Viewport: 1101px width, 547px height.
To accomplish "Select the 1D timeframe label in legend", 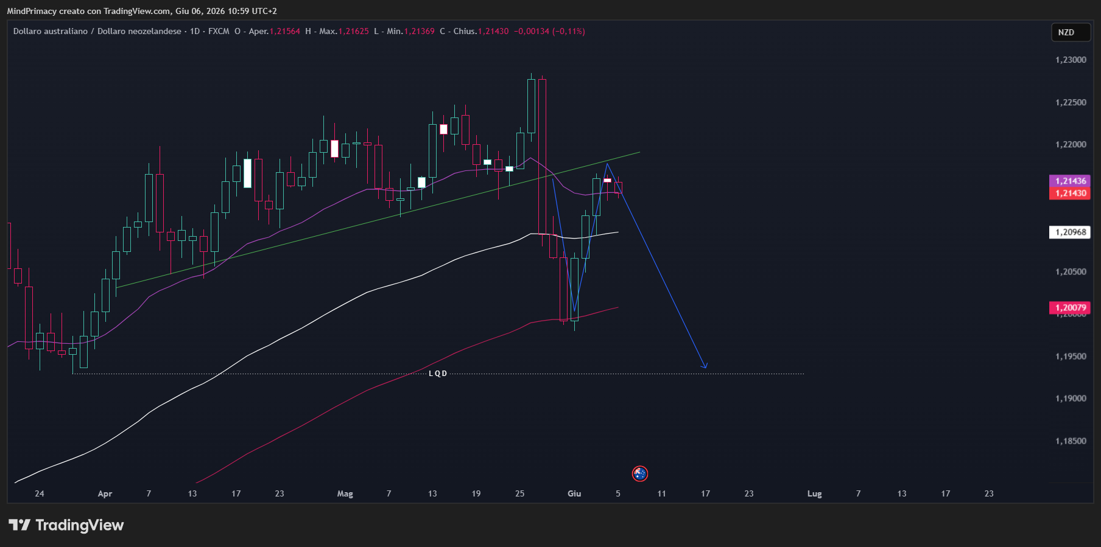I will coord(195,31).
